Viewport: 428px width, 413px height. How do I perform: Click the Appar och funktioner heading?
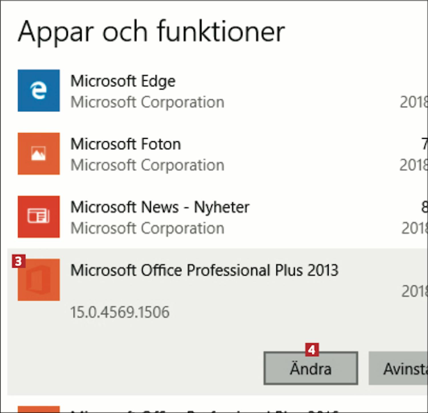pos(152,33)
